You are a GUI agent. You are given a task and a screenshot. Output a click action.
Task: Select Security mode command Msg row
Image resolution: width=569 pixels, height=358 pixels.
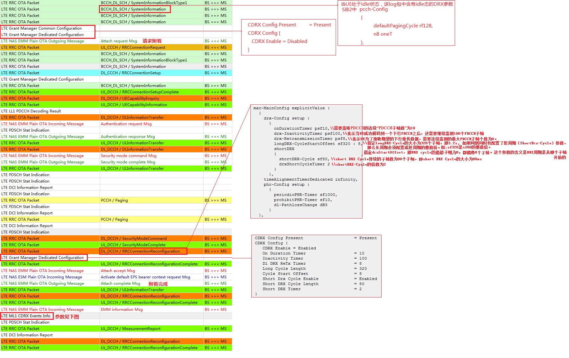point(116,156)
